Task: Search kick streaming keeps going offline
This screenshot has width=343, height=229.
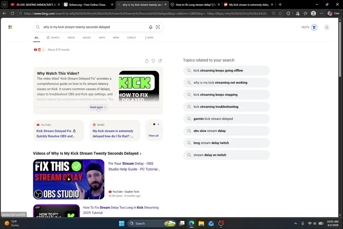Action: [226, 71]
